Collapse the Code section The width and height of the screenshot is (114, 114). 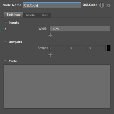coord(5,61)
